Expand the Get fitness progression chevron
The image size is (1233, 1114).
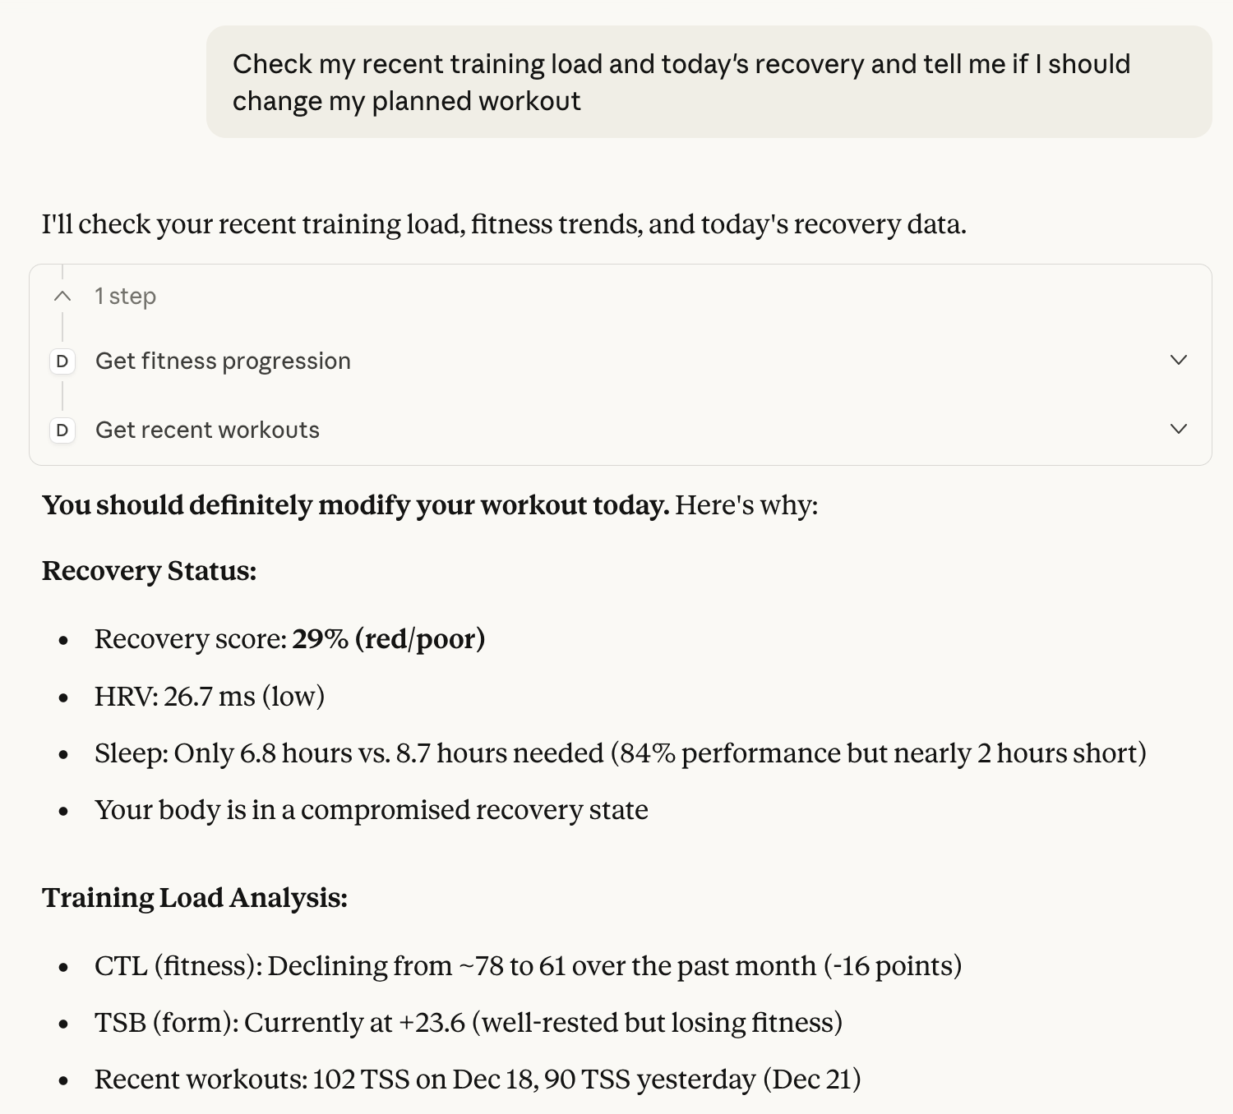click(1178, 360)
